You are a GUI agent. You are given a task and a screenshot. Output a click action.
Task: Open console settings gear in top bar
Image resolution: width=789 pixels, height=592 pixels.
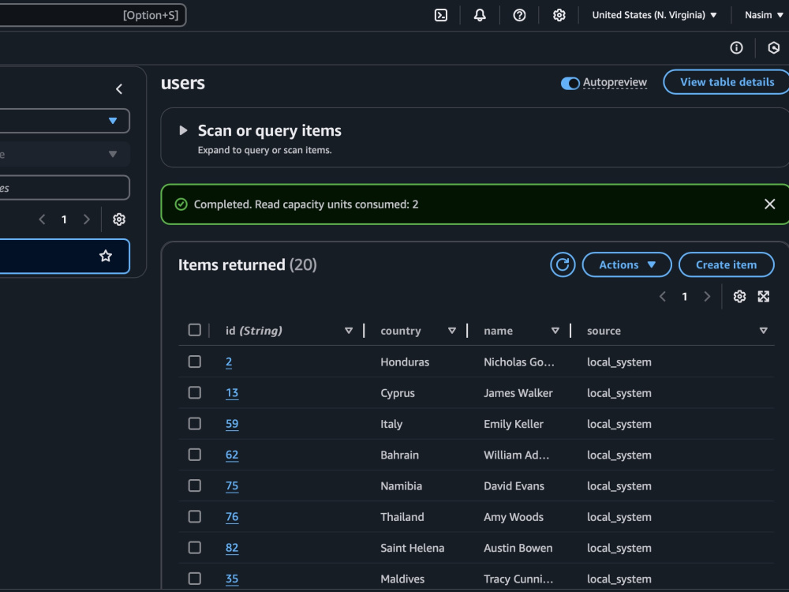pyautogui.click(x=559, y=15)
